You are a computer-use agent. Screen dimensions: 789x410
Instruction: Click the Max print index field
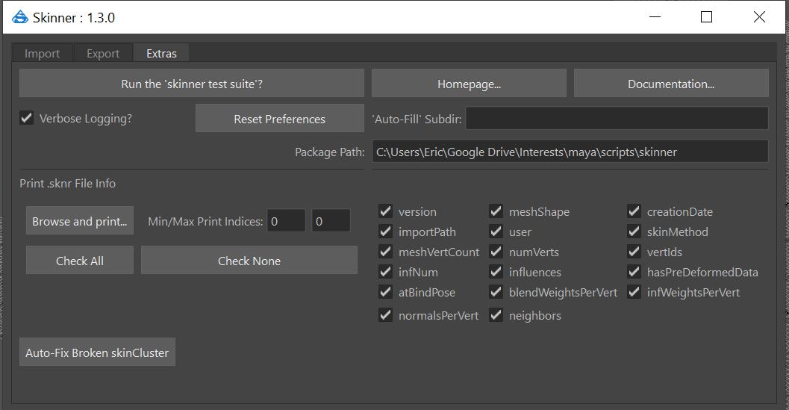pyautogui.click(x=331, y=220)
